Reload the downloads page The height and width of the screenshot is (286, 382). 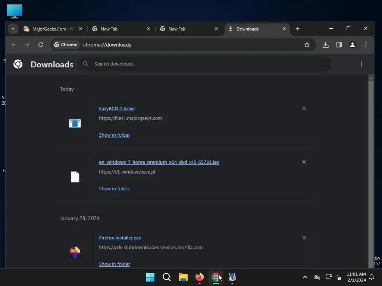click(41, 45)
